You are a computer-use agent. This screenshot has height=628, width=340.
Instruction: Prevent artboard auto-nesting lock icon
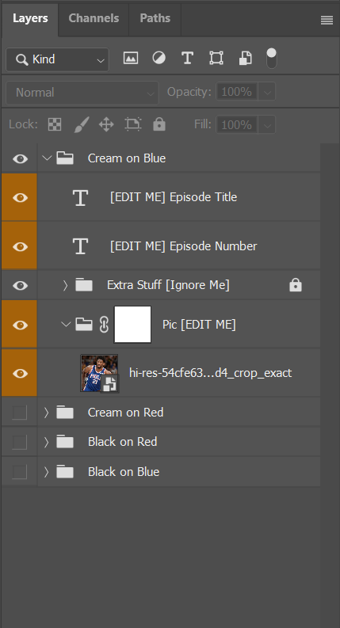click(133, 124)
